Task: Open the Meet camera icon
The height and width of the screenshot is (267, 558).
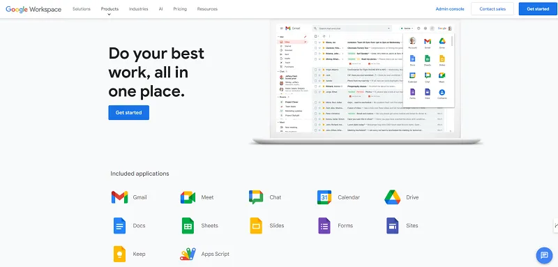Action: coord(188,197)
